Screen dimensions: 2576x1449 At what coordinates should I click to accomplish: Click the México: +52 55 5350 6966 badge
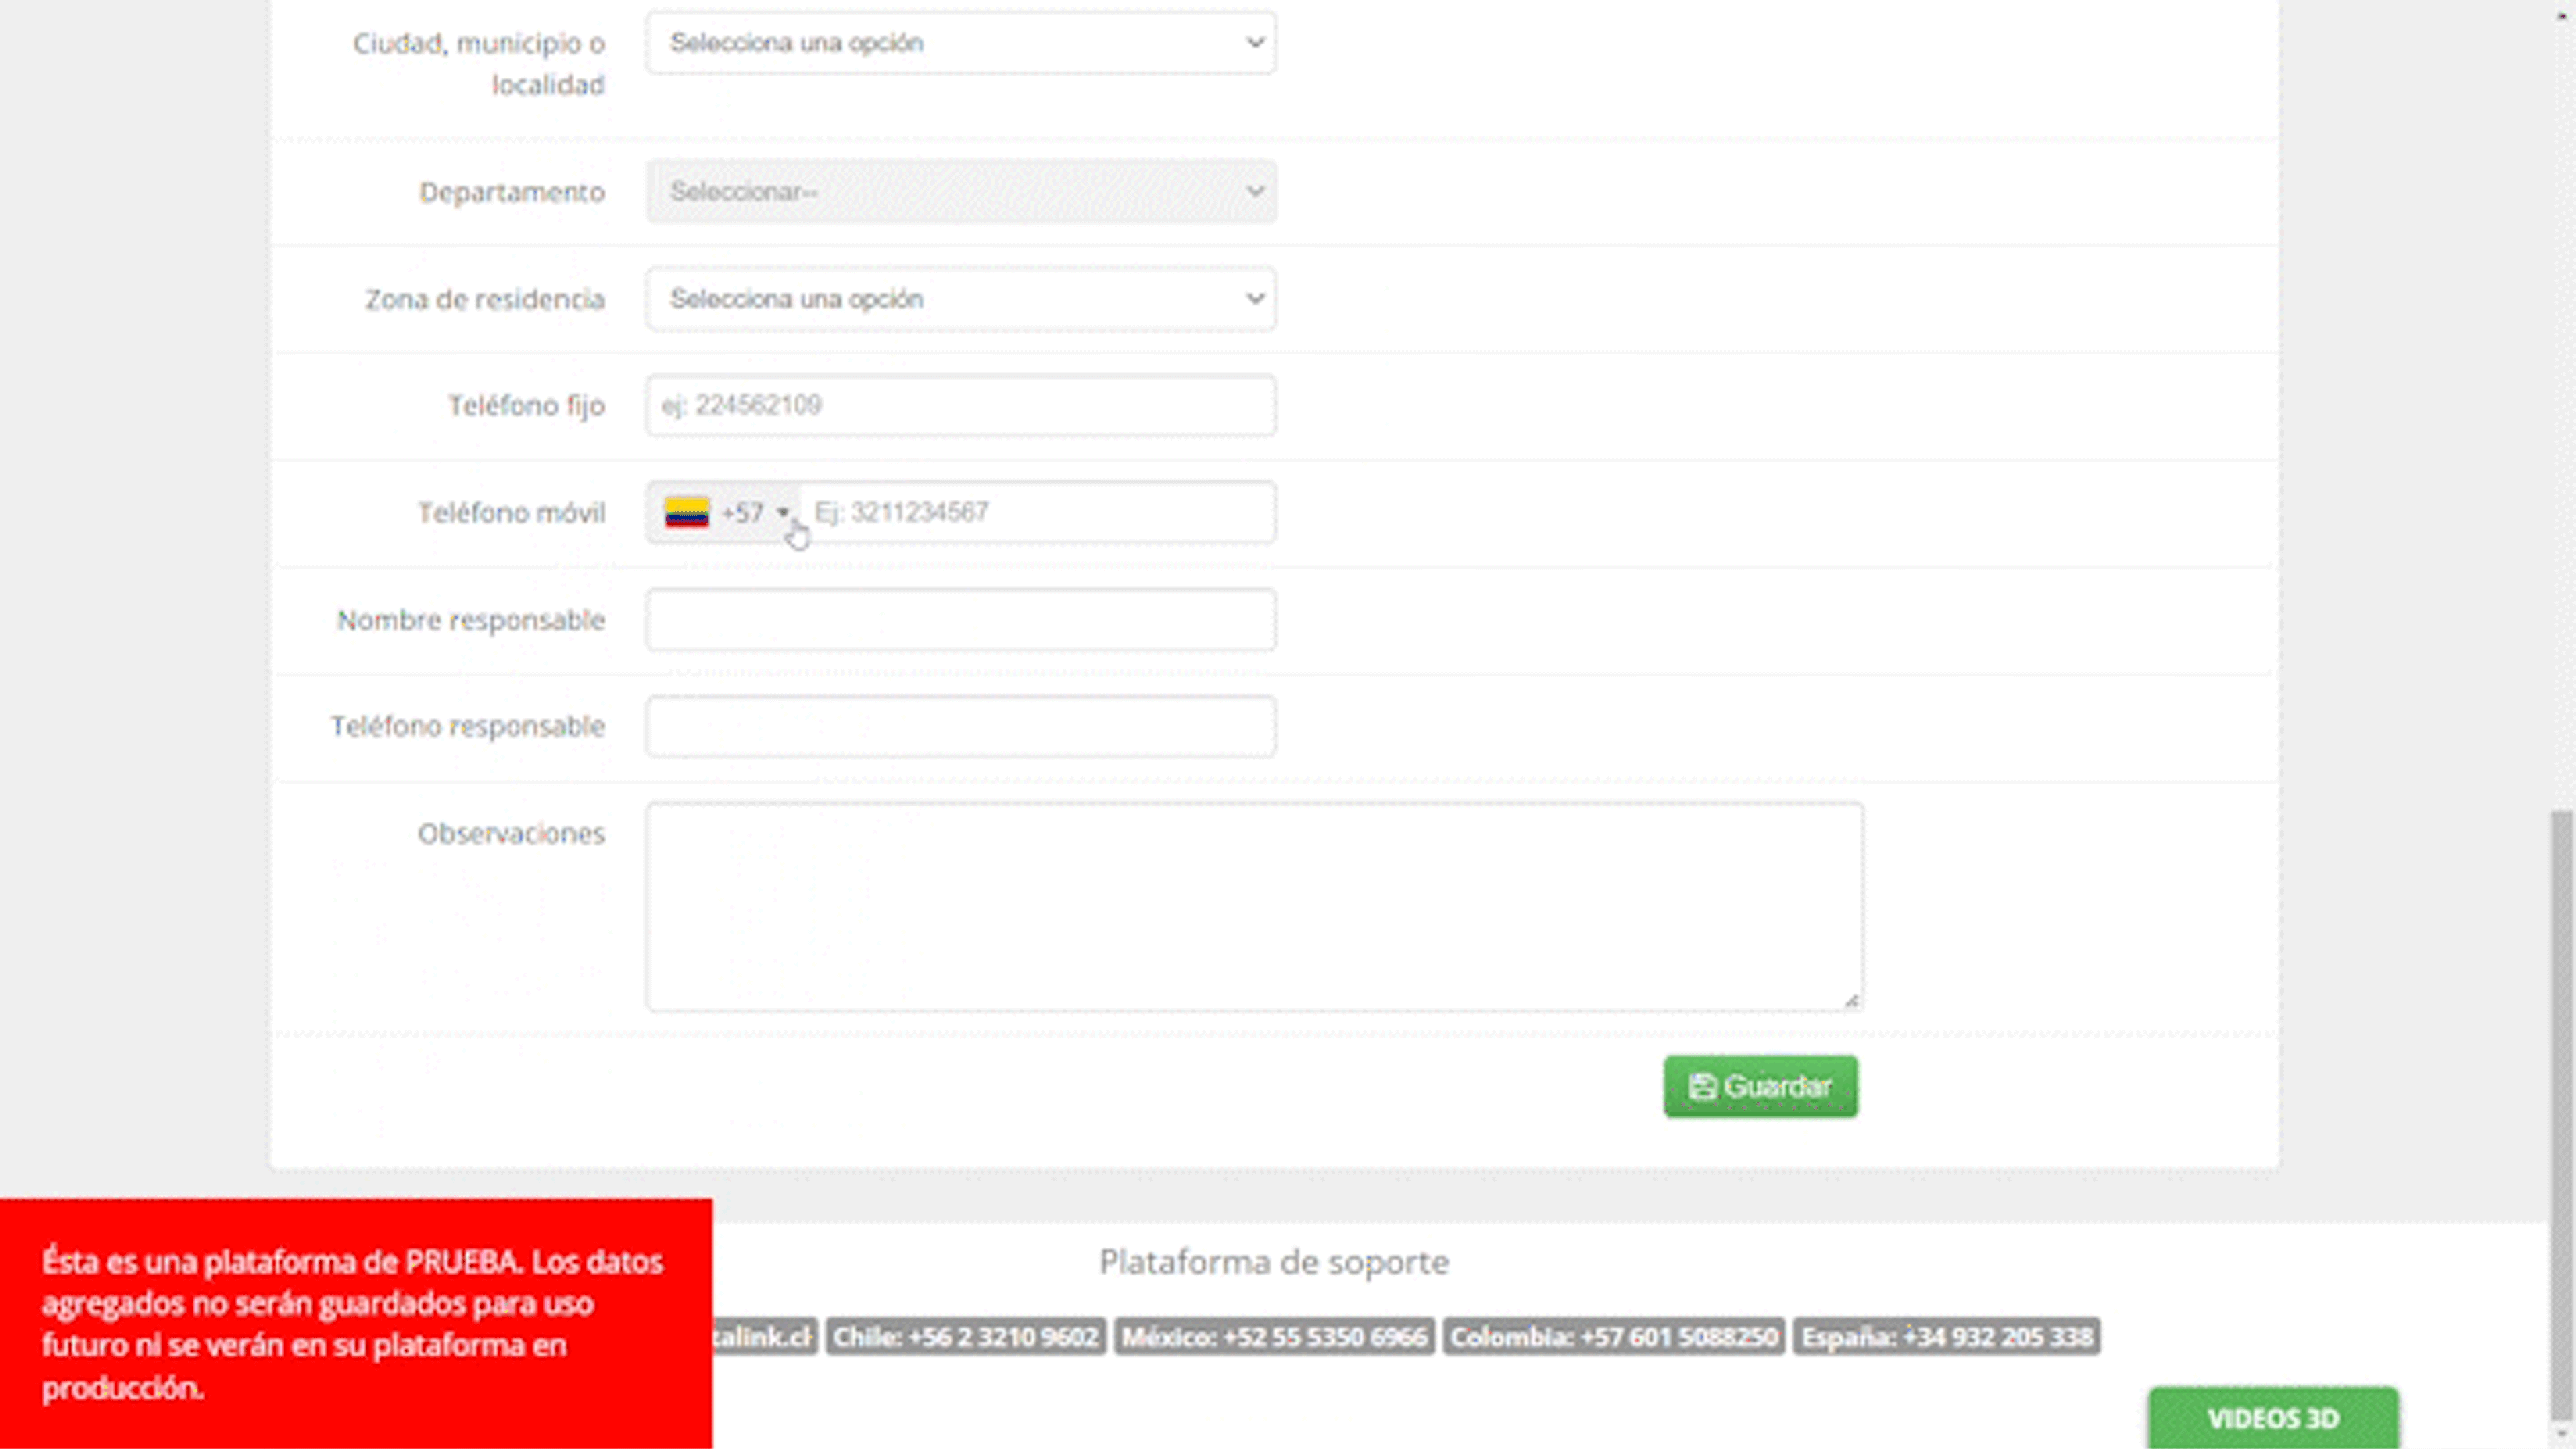click(x=1274, y=1337)
